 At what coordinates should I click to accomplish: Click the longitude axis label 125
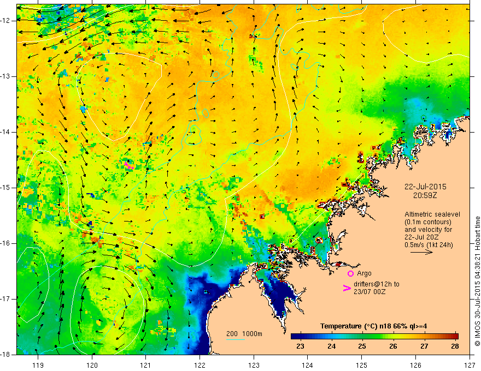(362, 365)
